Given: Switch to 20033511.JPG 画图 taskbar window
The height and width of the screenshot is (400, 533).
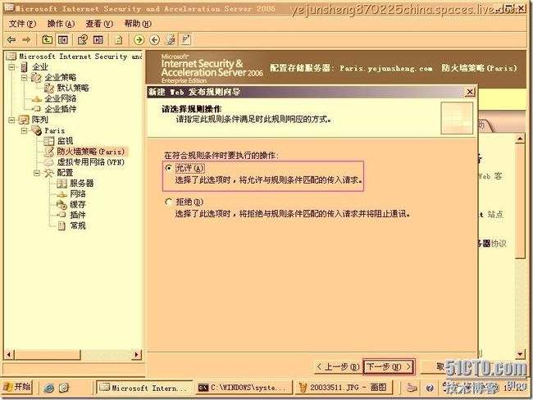Looking at the screenshot, I should click(x=344, y=388).
